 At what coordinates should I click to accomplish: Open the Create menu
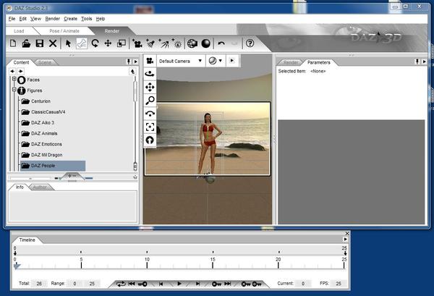70,19
